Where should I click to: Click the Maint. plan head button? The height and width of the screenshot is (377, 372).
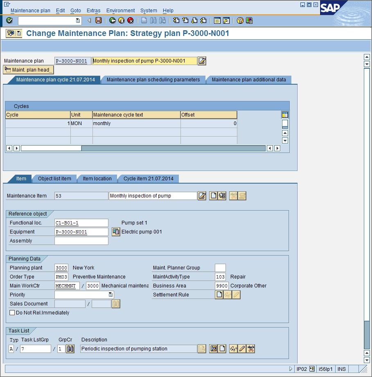tap(28, 70)
